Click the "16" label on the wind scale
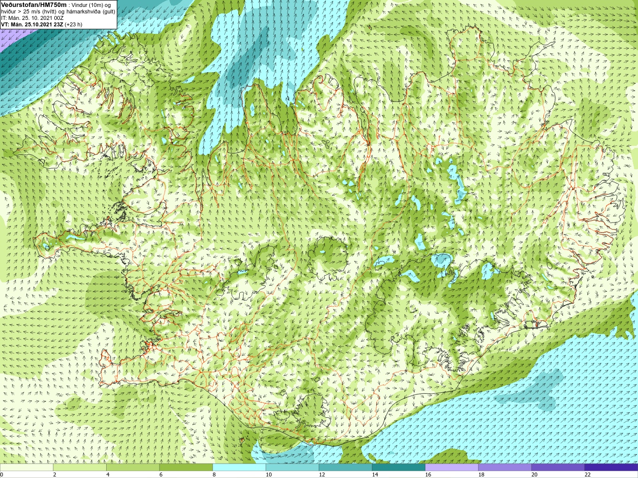 pyautogui.click(x=428, y=475)
